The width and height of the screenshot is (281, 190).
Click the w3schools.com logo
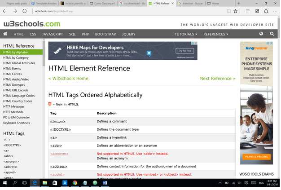(x=32, y=24)
